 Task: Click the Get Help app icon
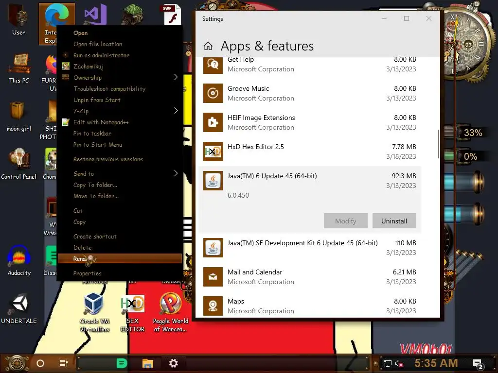[x=213, y=65]
